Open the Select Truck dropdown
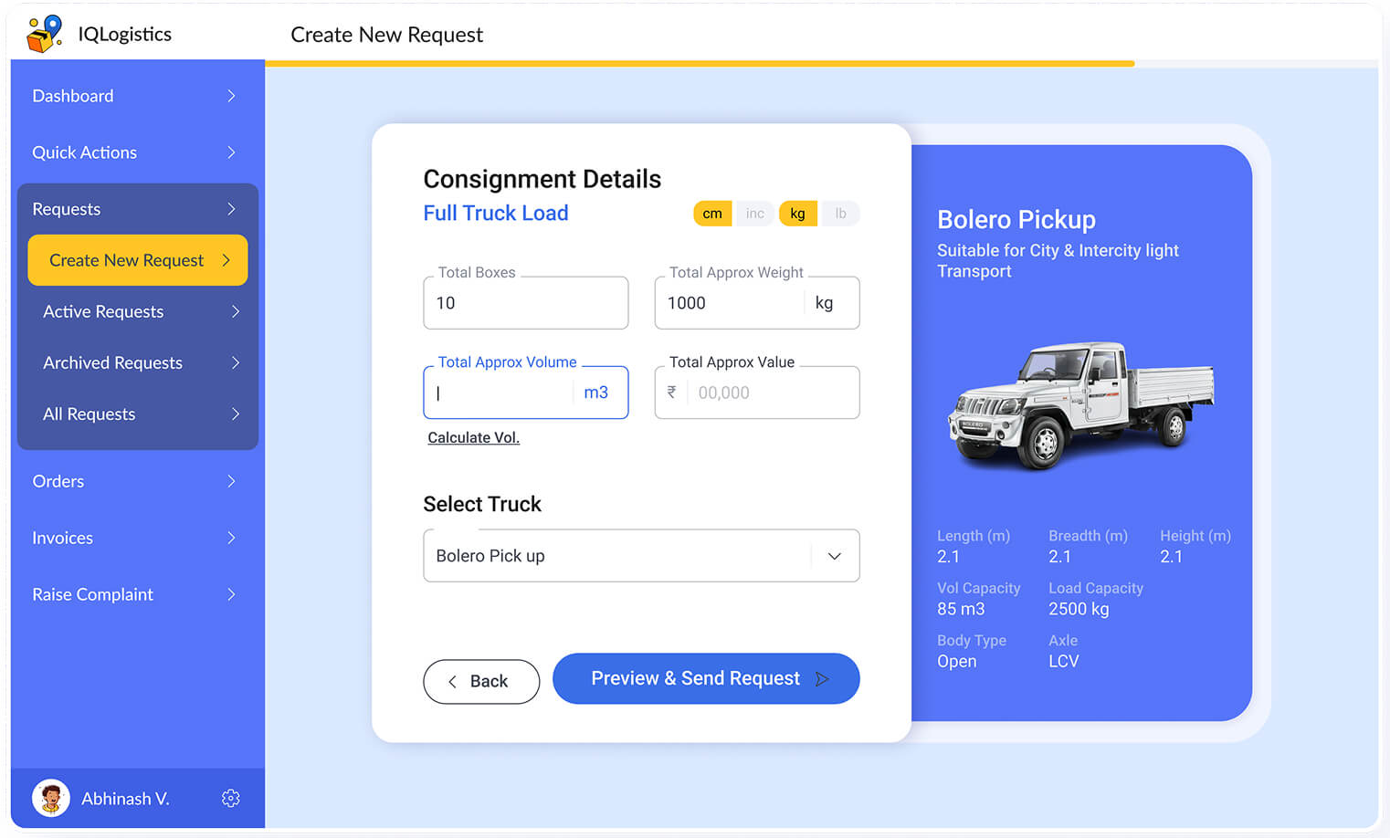The height and width of the screenshot is (838, 1390). coord(833,555)
